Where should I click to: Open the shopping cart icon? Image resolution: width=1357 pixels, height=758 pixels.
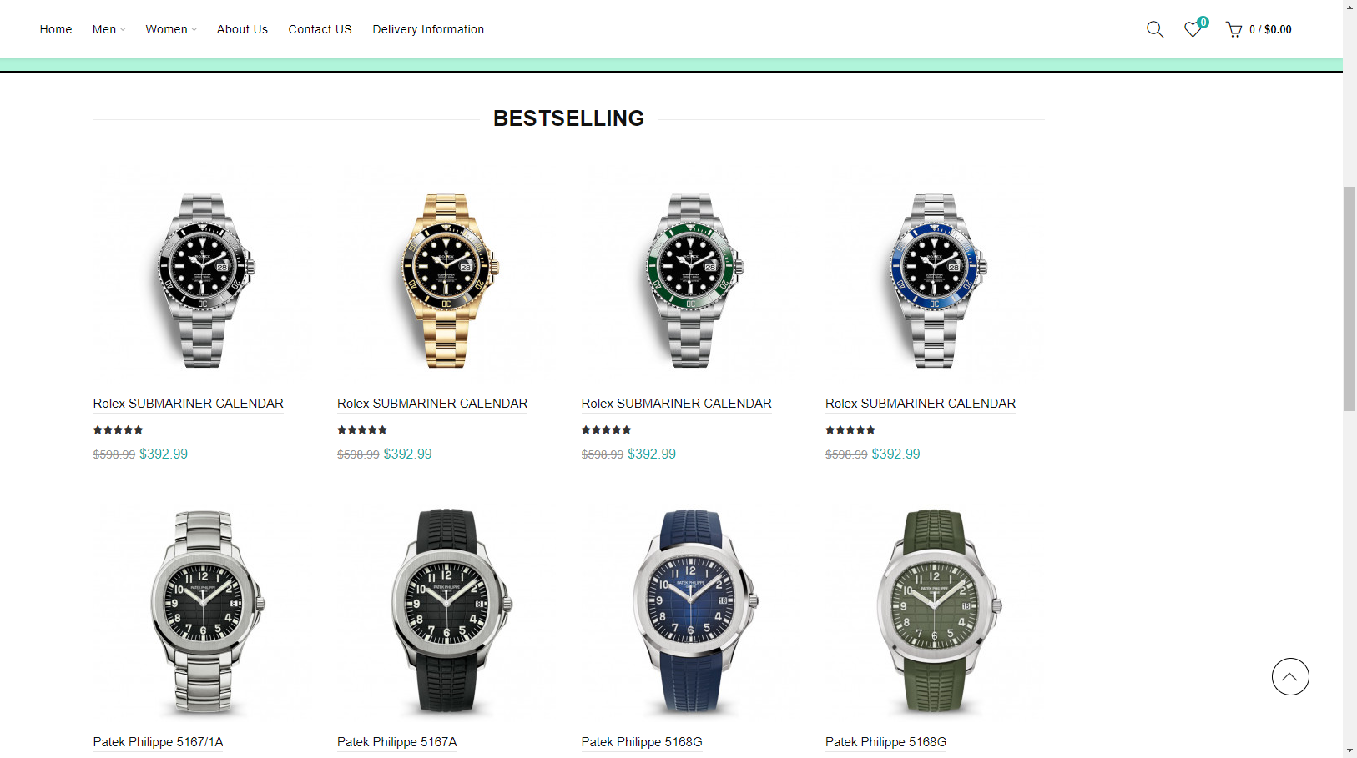click(1233, 30)
